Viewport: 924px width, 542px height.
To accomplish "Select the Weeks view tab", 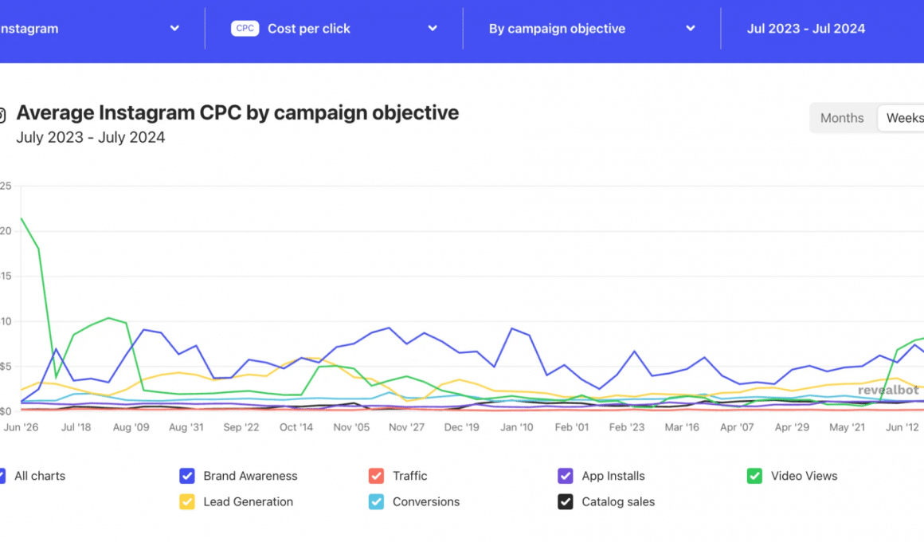I will coord(904,118).
